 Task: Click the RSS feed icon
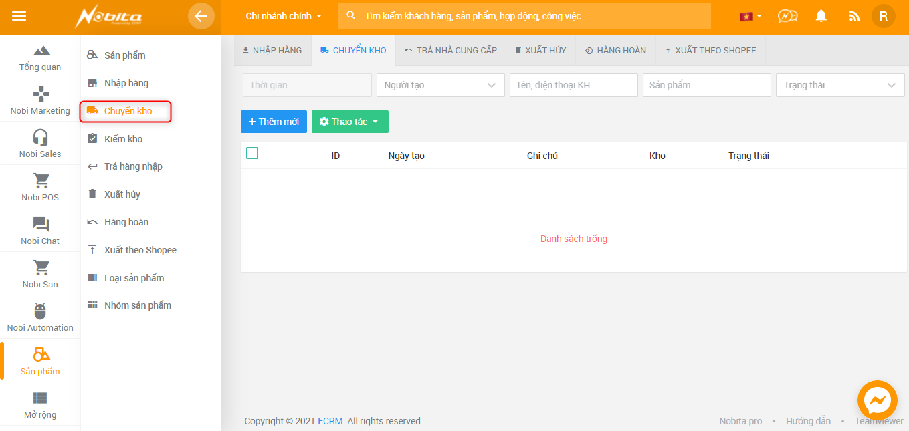tap(853, 16)
